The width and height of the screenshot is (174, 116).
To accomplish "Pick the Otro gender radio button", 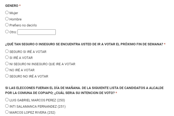I will [7, 32].
